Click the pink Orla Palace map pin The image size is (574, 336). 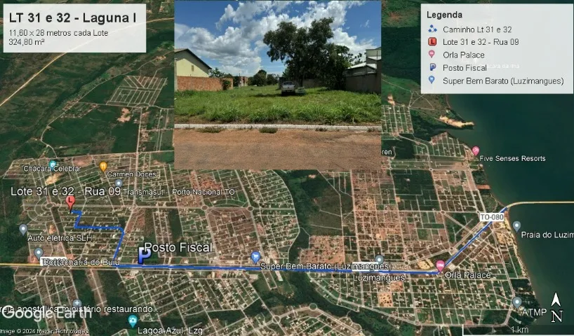pyautogui.click(x=440, y=265)
